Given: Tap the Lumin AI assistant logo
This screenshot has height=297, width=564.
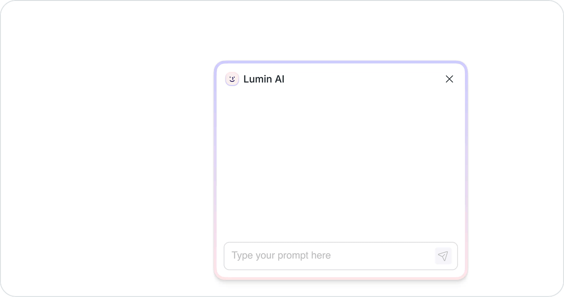Looking at the screenshot, I should [232, 79].
